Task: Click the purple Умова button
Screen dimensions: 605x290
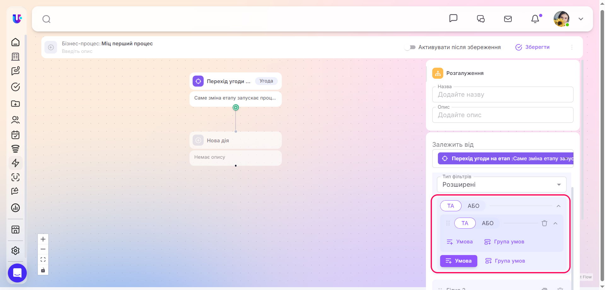Action: pyautogui.click(x=458, y=261)
